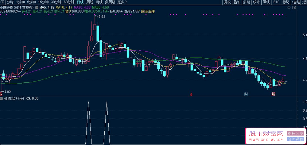307x145 pixels.
Task: Select the 5分钟 period tab
Action: (x=31, y=2)
